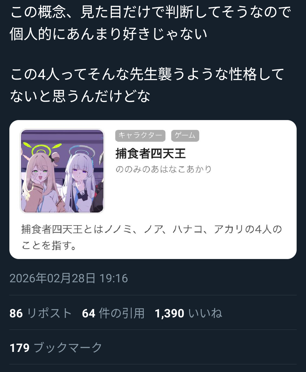306x372 pixels.
Task: Open the 捕食者四天王 card thumbnail image
Action: coord(62,171)
